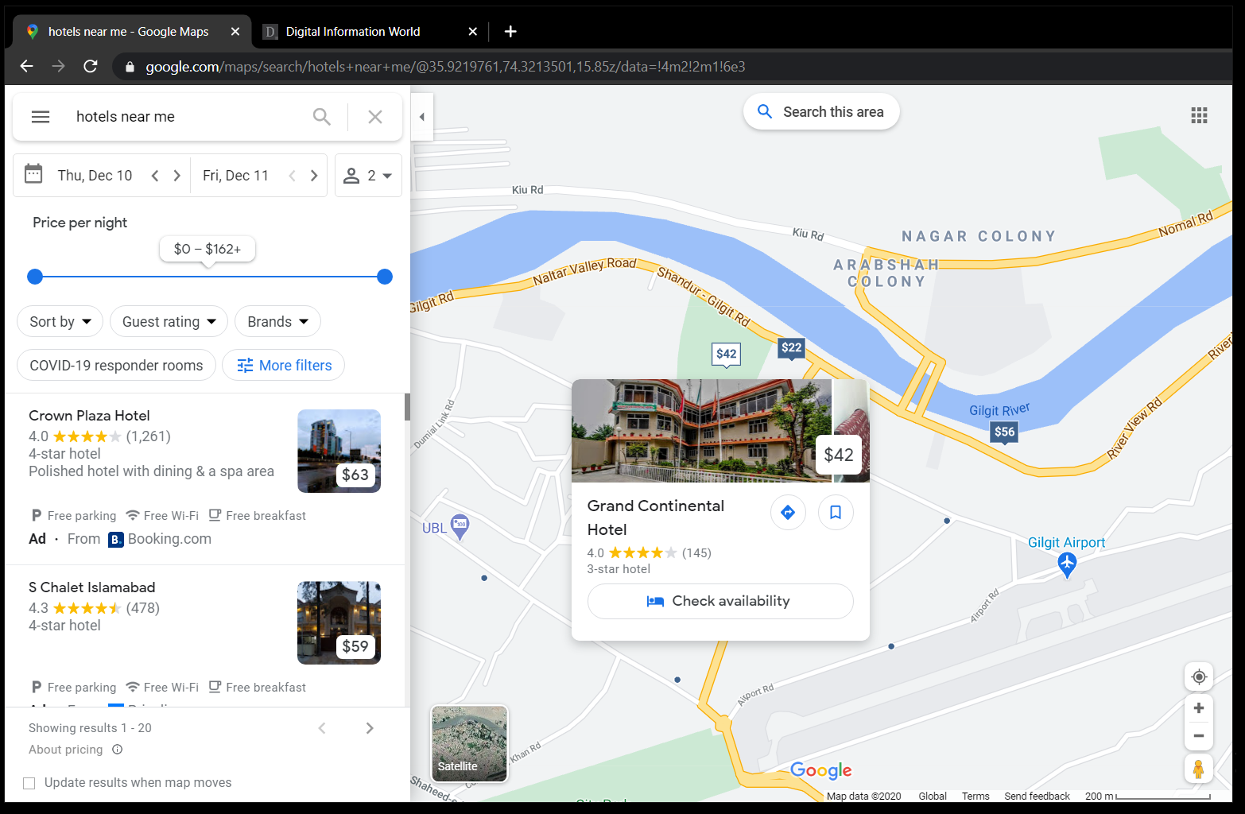Clear the search with the X icon
This screenshot has height=814, width=1245.
pyautogui.click(x=374, y=116)
